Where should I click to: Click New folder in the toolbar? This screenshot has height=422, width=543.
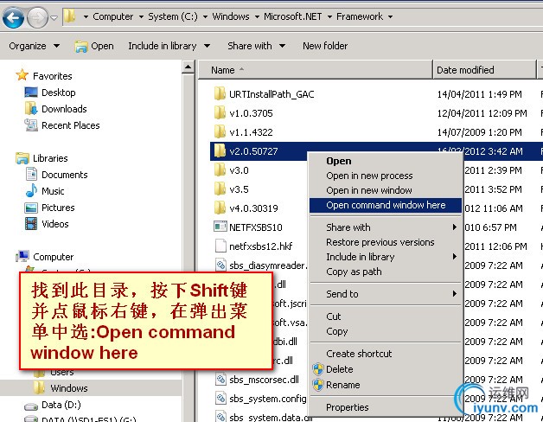325,46
